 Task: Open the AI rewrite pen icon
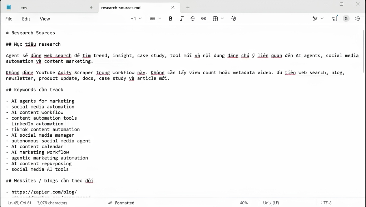315,19
